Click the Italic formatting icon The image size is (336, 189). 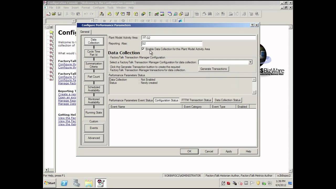click(110, 21)
